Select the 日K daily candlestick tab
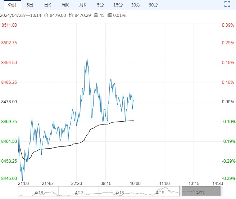Image resolution: width=236 pixels, height=199 pixels. point(47,5)
